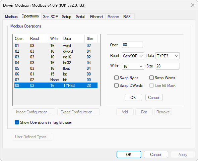Click the Read column header
198x161 pixels.
[38, 39]
